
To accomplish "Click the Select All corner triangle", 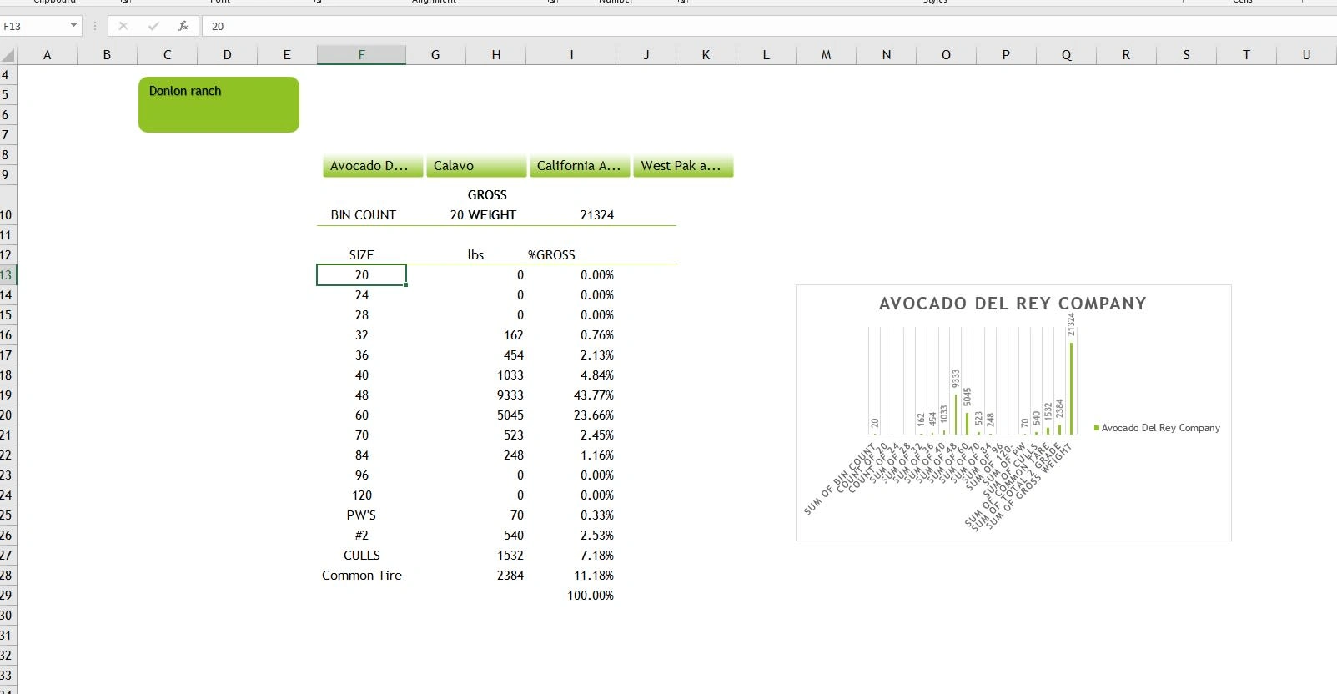I will pyautogui.click(x=8, y=55).
